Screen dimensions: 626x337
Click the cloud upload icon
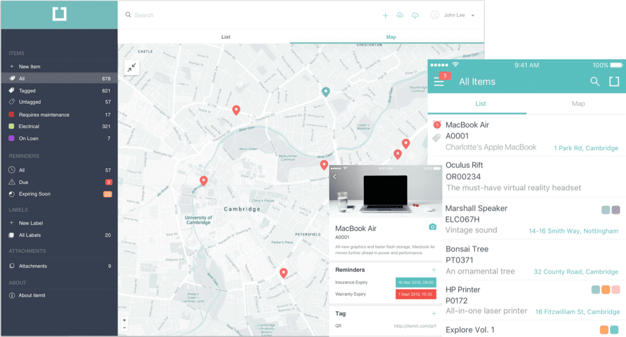[400, 16]
